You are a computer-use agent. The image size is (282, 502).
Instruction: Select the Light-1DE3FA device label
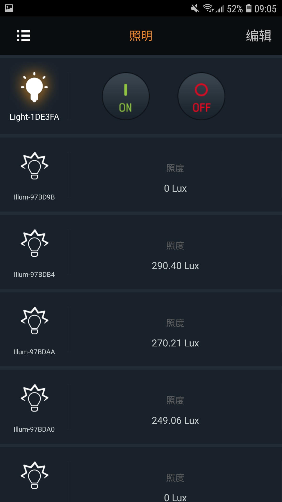pos(34,117)
